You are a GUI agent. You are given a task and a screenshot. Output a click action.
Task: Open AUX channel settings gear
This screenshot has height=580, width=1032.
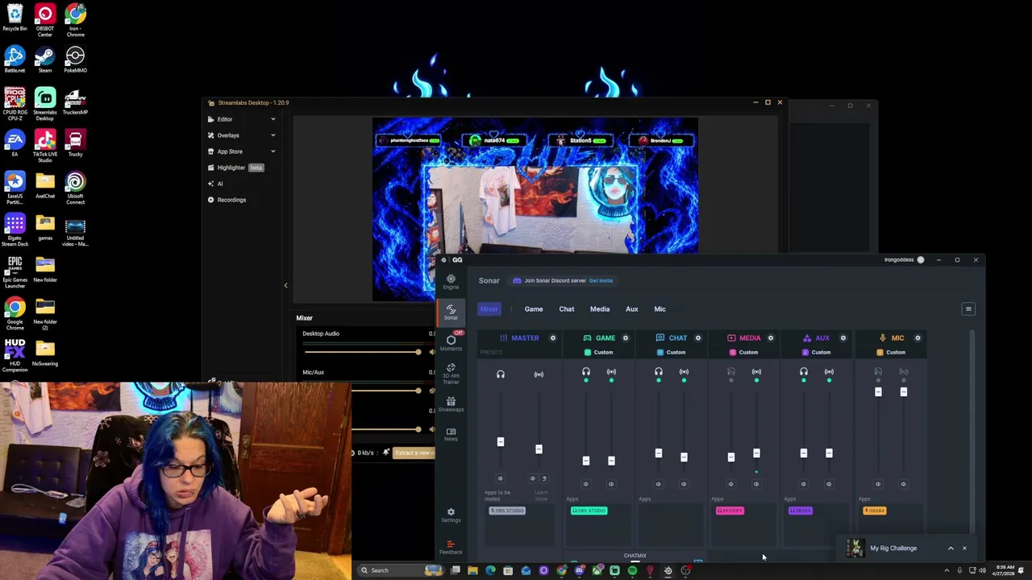pyautogui.click(x=843, y=338)
